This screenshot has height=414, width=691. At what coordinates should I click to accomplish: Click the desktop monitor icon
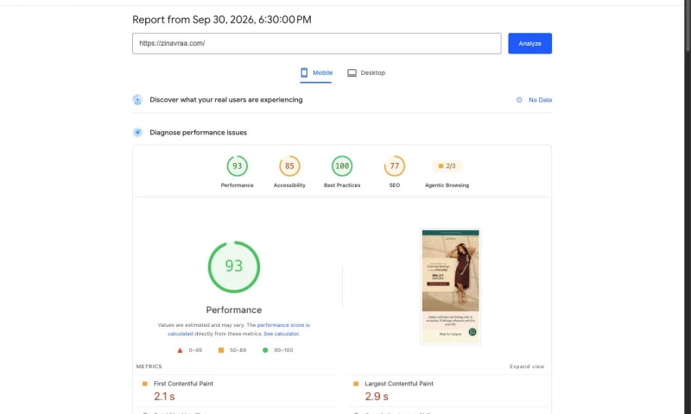pyautogui.click(x=352, y=73)
